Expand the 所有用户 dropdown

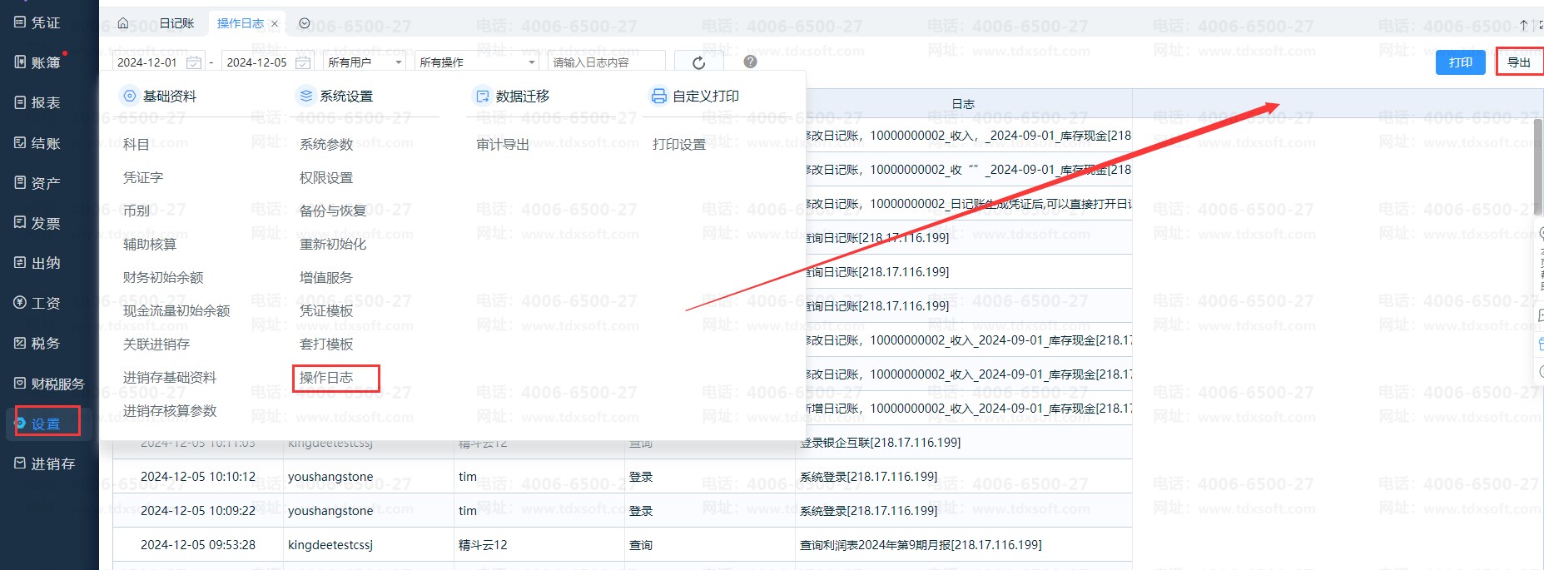coord(365,62)
